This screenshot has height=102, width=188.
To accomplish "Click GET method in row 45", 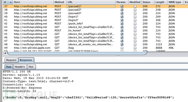I will 57,34.
